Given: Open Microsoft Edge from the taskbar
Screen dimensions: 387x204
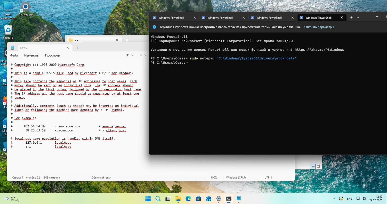Looking at the screenshot, I should tap(188, 199).
